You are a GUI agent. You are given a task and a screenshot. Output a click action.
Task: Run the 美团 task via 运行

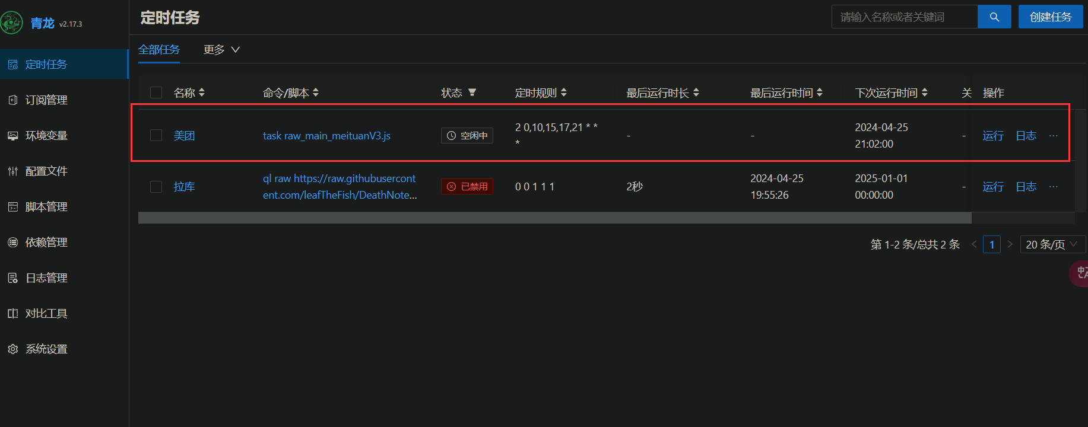click(993, 136)
